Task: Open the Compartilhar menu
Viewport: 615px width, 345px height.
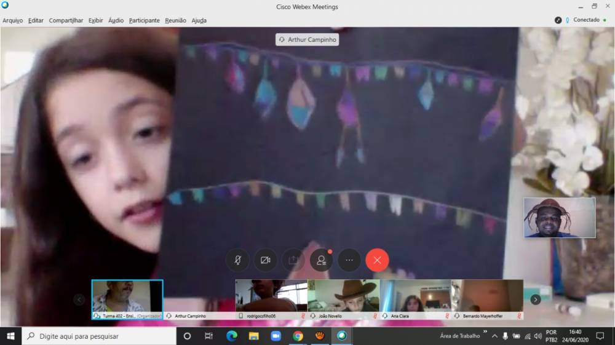Action: coord(66,20)
